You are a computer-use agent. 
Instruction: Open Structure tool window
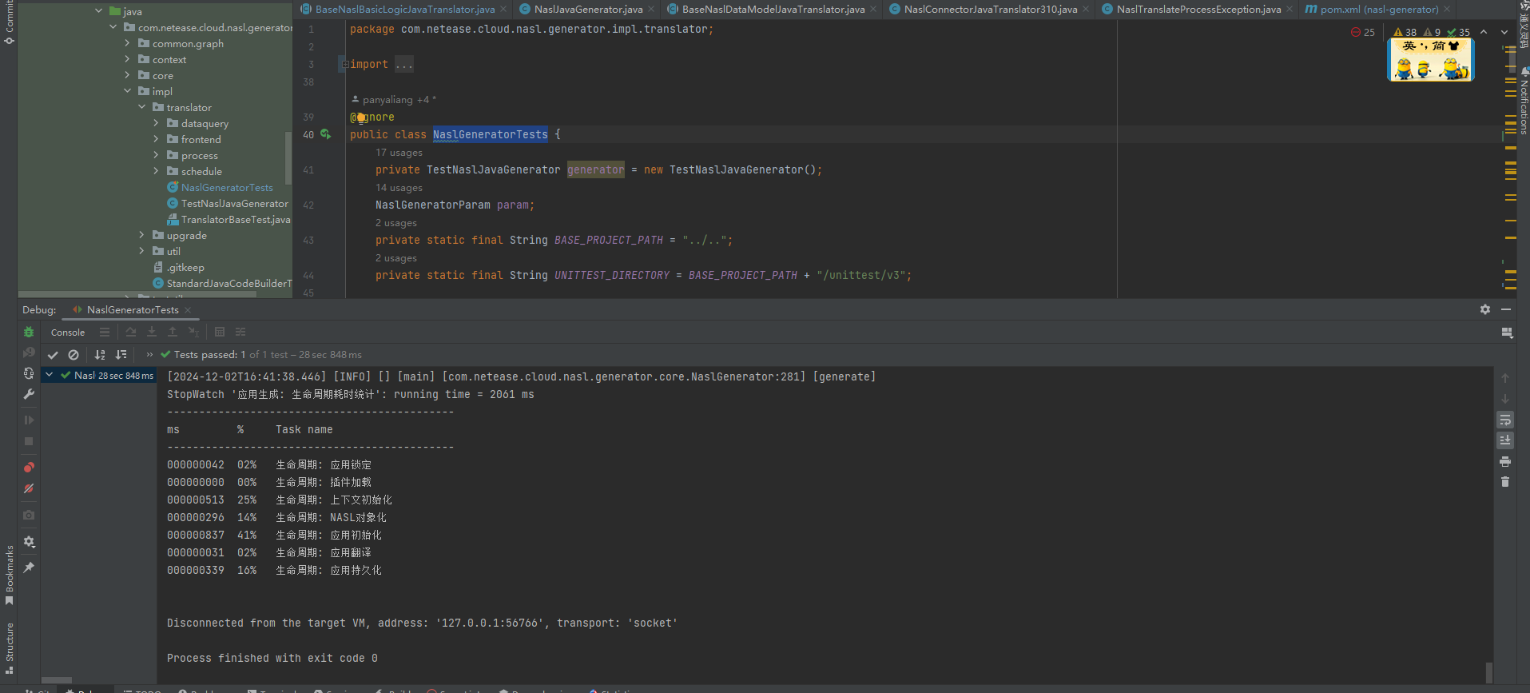(x=9, y=647)
